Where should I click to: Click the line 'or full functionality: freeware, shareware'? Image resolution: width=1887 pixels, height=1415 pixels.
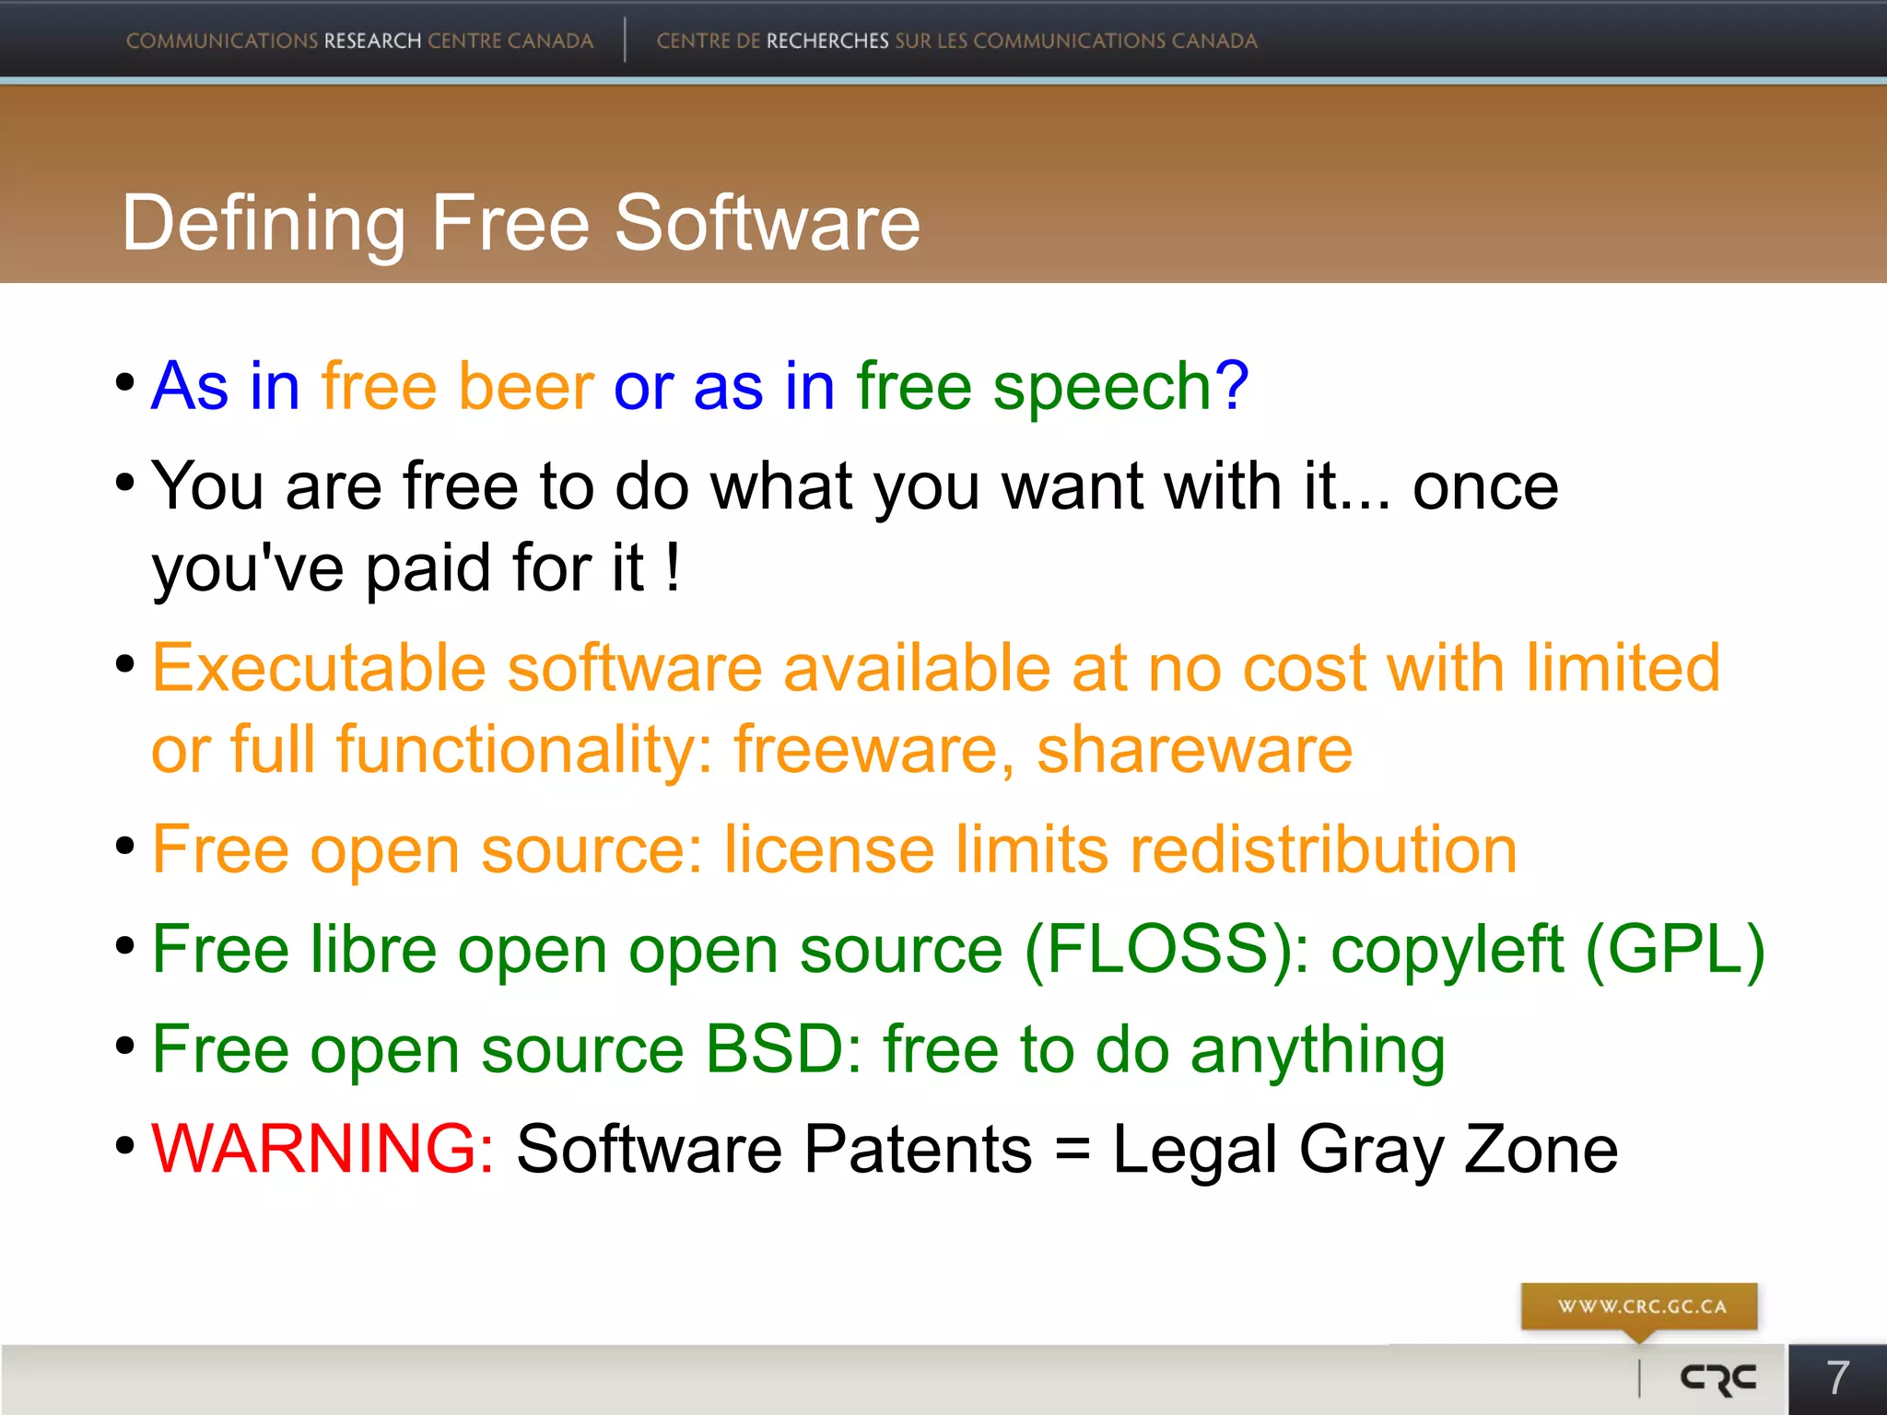click(752, 751)
